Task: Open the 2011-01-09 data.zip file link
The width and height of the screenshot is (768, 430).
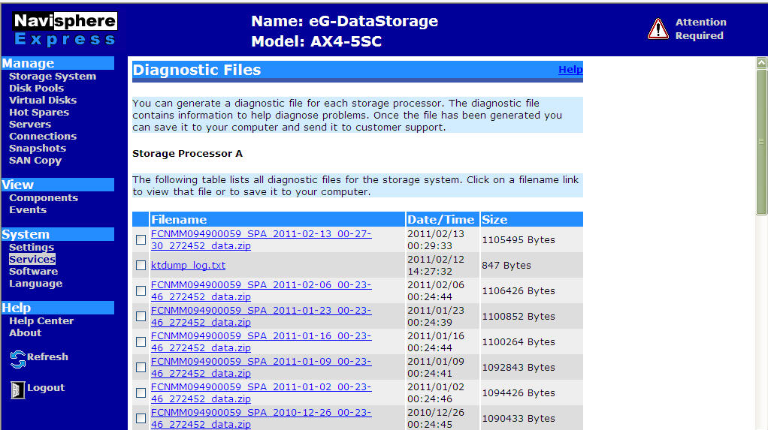Action: click(261, 367)
